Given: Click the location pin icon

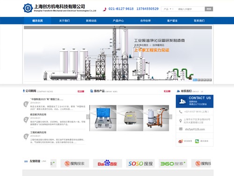Looking at the screenshot, I should click(x=181, y=121).
